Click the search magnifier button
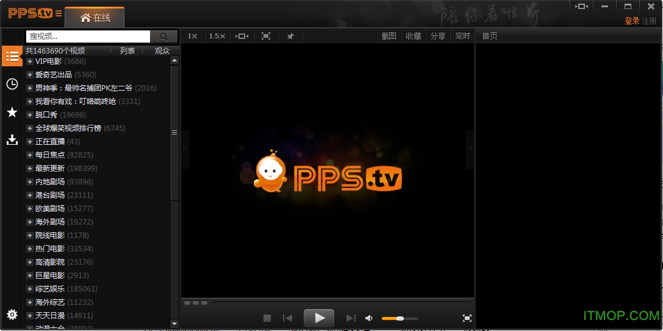This screenshot has height=331, width=663. coord(163,37)
